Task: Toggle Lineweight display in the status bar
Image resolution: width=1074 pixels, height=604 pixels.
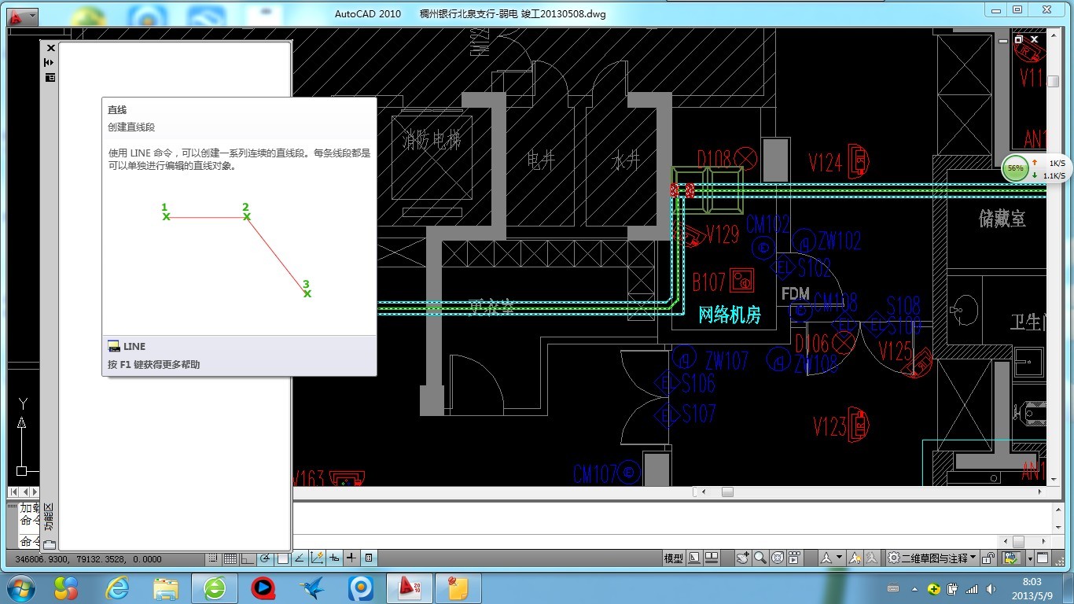Action: [351, 558]
